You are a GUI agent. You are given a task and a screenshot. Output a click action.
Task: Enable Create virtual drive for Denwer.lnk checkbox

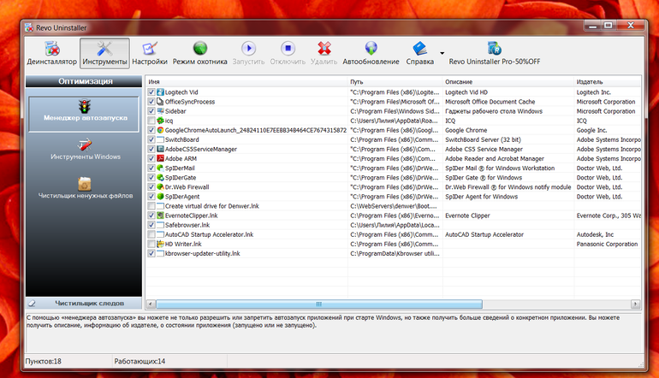tap(151, 206)
